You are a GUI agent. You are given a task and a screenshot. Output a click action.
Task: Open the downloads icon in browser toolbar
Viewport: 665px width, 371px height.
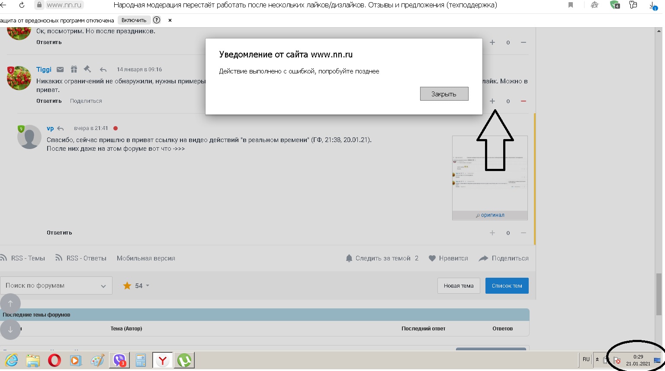653,6
